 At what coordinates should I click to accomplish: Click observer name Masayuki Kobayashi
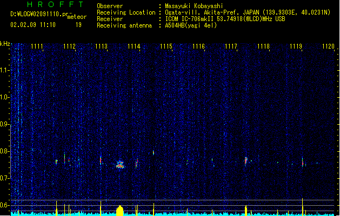click(194, 6)
